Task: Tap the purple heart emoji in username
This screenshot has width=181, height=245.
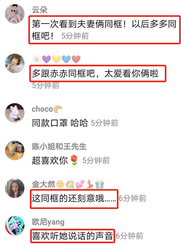Action: [x=46, y=59]
